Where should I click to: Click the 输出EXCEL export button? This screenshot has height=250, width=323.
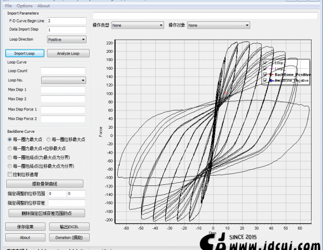click(x=69, y=227)
